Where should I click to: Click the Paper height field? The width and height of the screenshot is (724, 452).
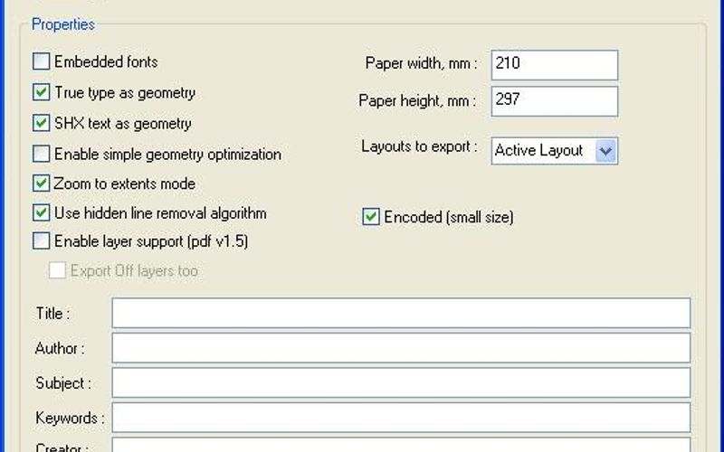pyautogui.click(x=554, y=100)
